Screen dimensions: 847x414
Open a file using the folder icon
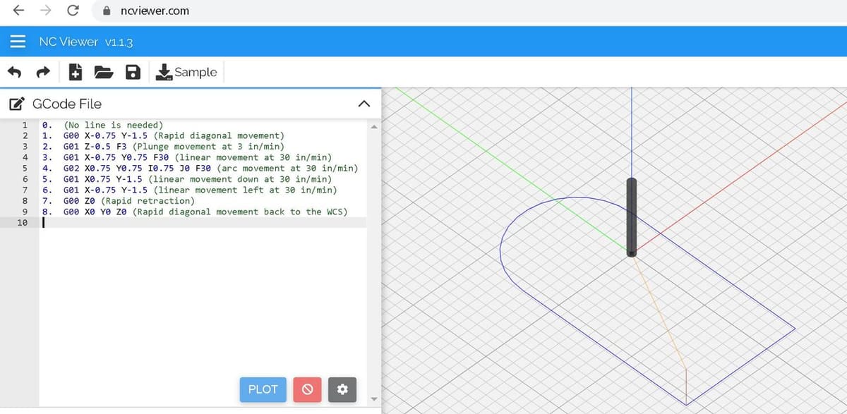click(104, 72)
